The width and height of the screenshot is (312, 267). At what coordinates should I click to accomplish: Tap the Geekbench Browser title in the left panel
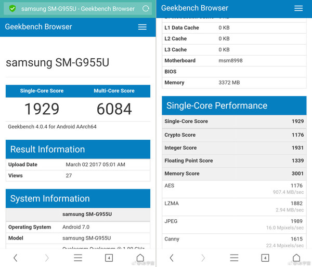pos(38,26)
